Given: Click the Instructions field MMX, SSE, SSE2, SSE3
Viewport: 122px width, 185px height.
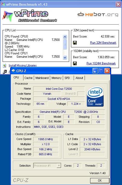Looking at the screenshot, I should pyautogui.click(x=69, y=127).
